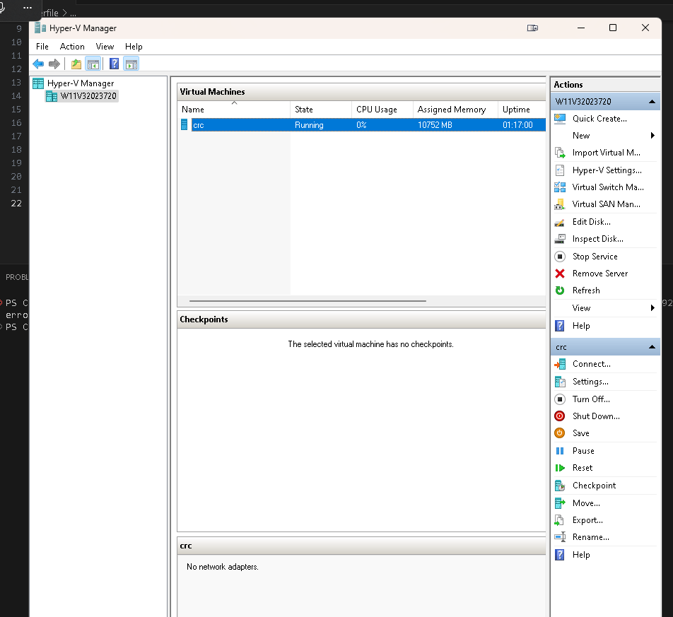Collapse the W11V32023720 actions section
Image resolution: width=673 pixels, height=617 pixels.
pos(652,102)
